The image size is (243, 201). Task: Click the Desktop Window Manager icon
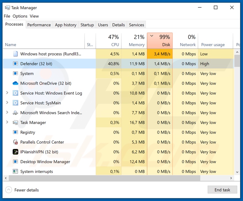(x=15, y=162)
